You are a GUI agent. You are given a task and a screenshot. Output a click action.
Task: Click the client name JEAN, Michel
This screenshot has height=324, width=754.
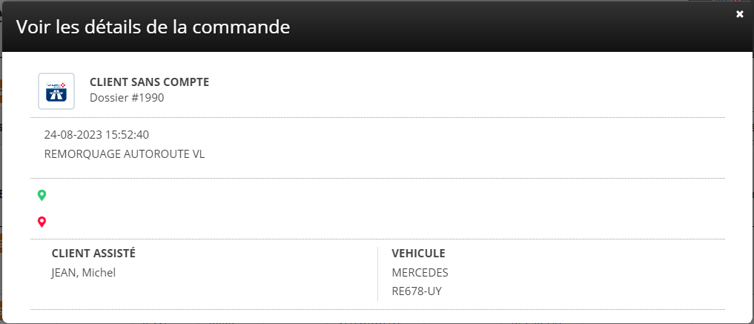pyautogui.click(x=83, y=272)
